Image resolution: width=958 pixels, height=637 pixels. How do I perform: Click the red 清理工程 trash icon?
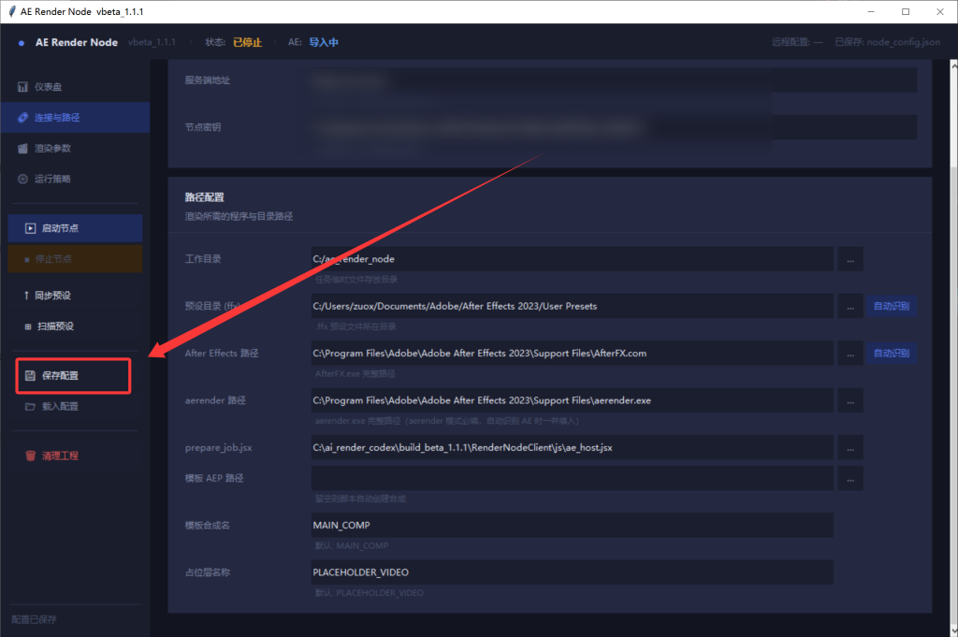pyautogui.click(x=30, y=456)
